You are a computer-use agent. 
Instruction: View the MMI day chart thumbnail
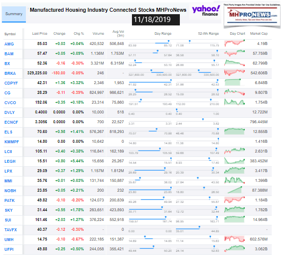point(235,180)
